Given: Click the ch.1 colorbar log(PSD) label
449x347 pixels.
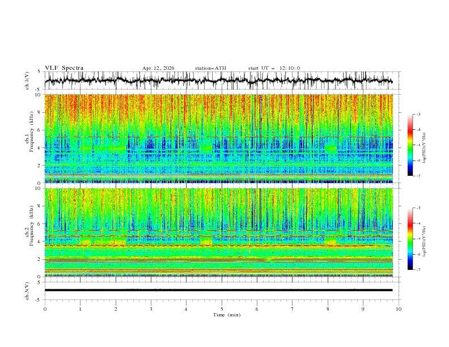Looking at the screenshot, I should (x=425, y=148).
